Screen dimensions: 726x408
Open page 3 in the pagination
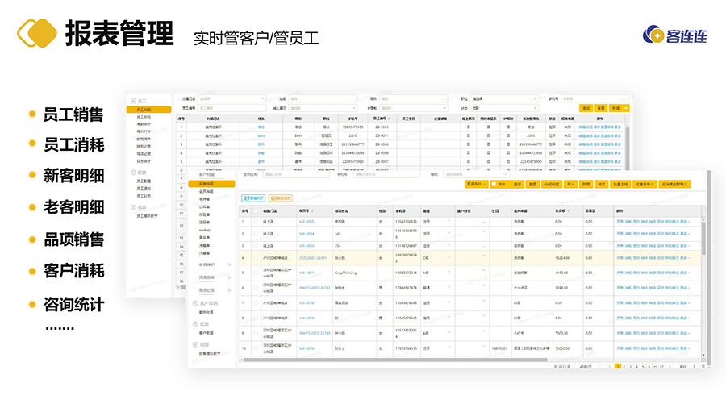pos(630,367)
